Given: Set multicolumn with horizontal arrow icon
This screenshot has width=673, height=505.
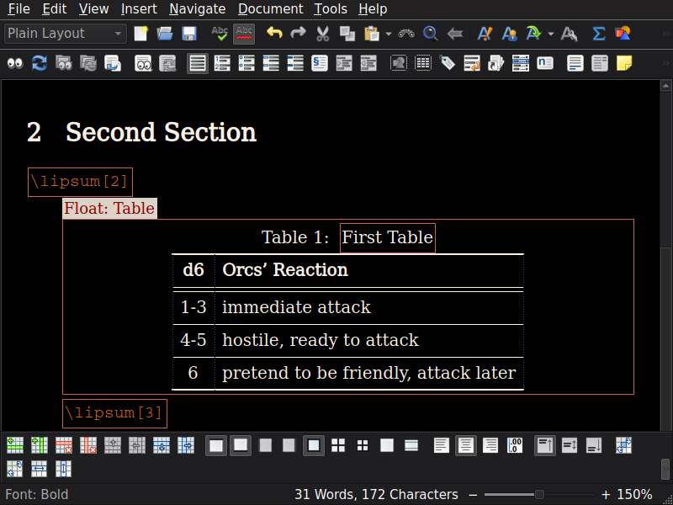Looking at the screenshot, I should click(x=39, y=469).
